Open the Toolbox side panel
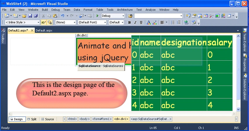The height and width of the screenshot is (131, 249). point(3,36)
